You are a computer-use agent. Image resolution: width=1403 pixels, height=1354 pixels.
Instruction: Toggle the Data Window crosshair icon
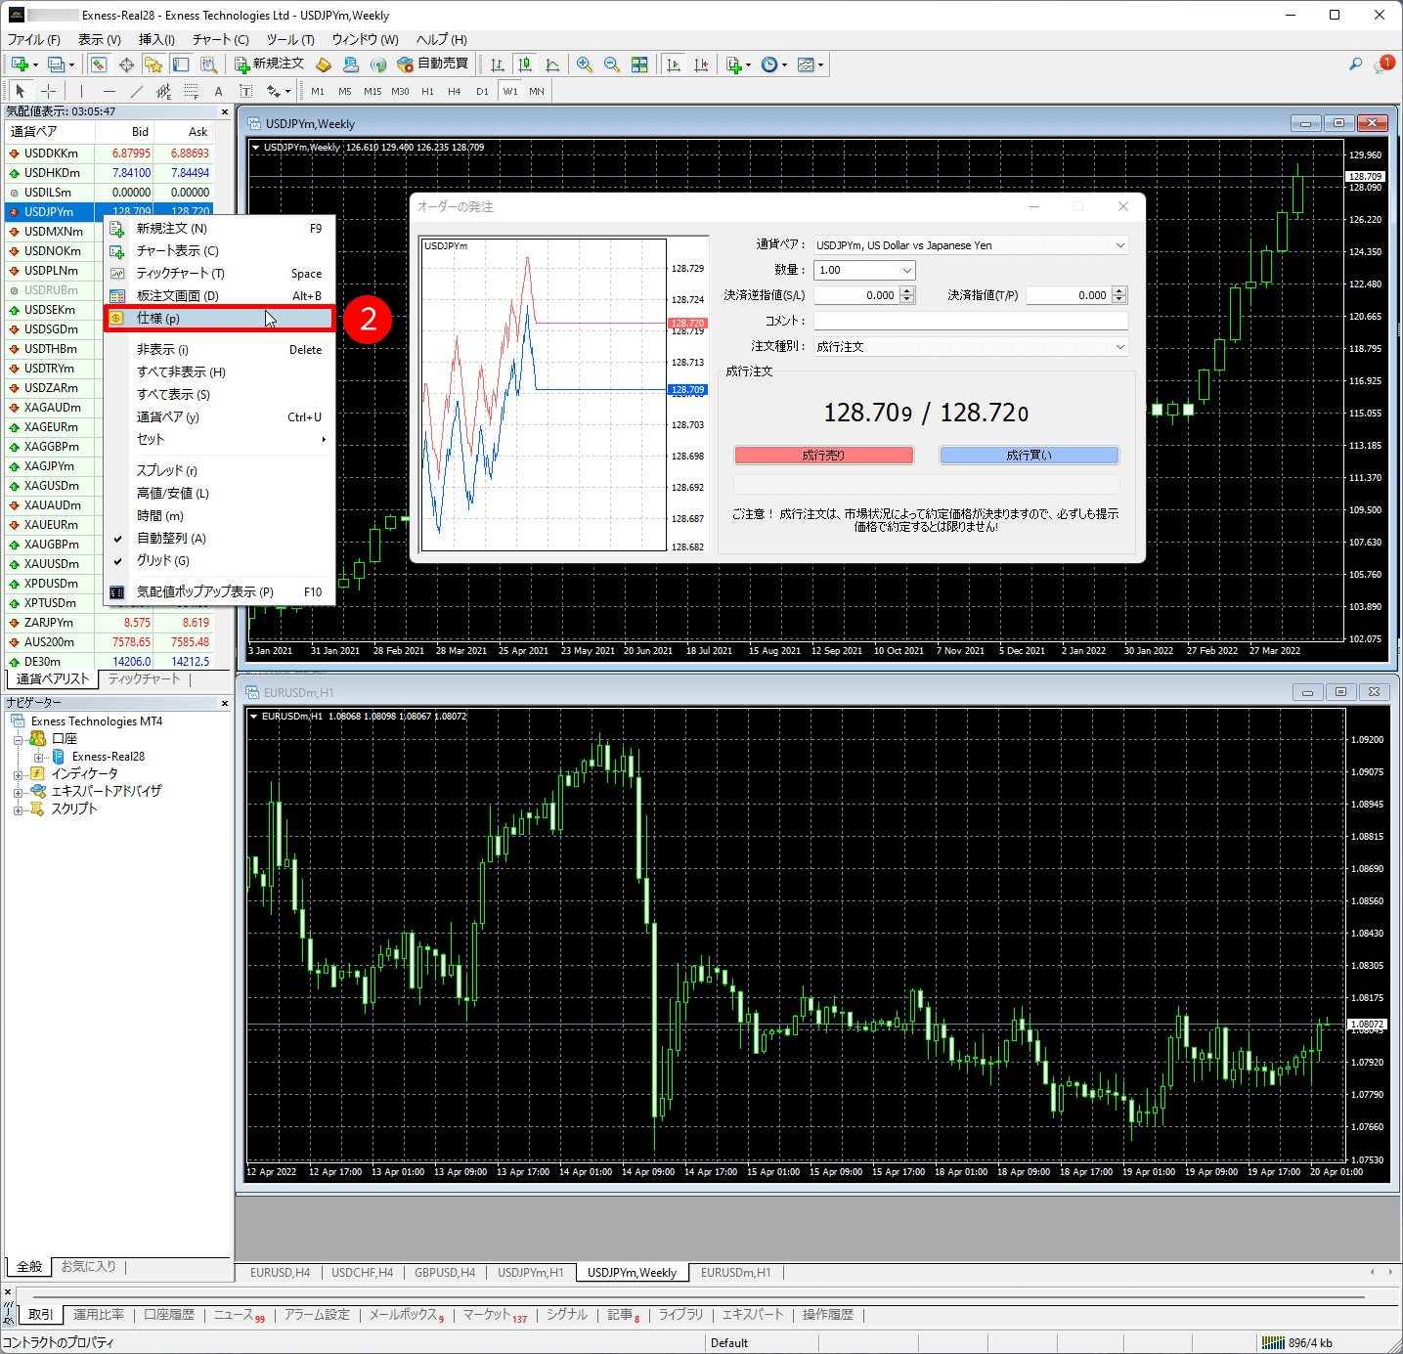[126, 65]
